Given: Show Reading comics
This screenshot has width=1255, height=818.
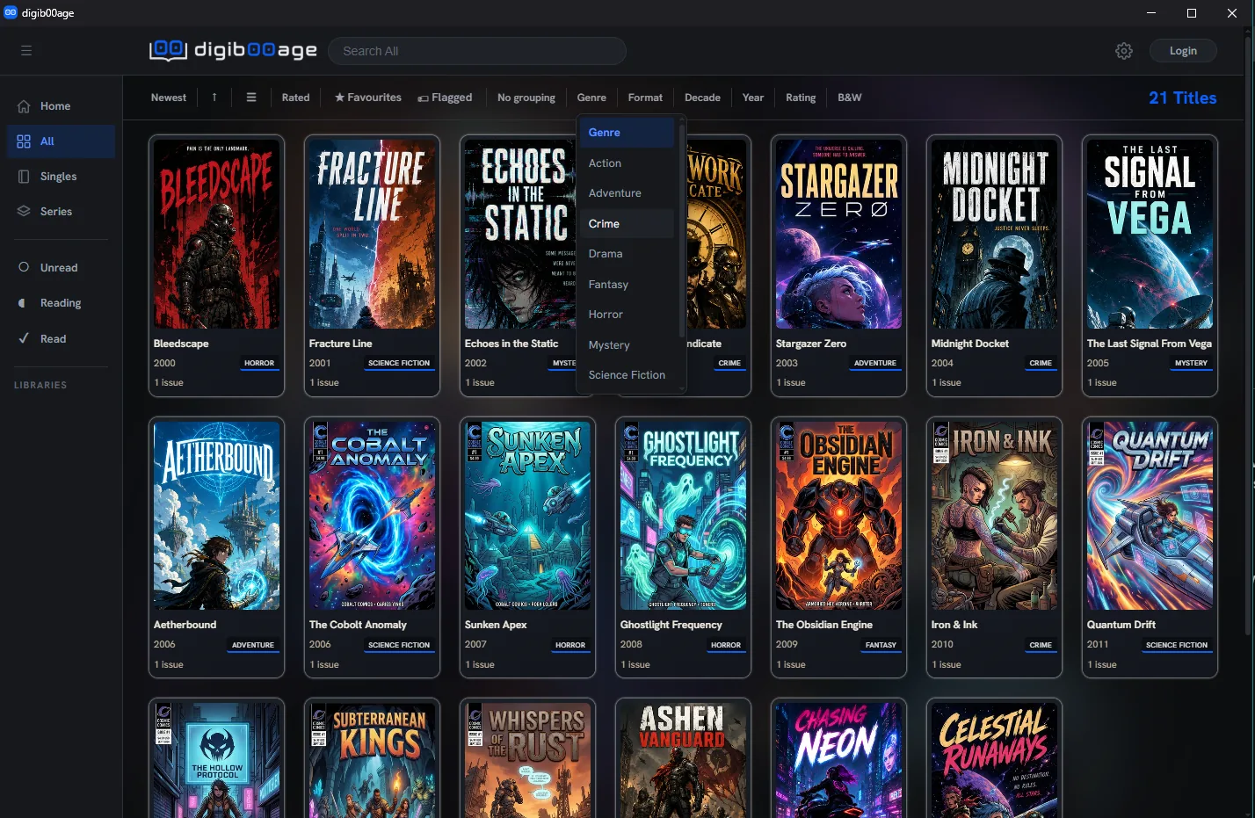Looking at the screenshot, I should [x=62, y=303].
